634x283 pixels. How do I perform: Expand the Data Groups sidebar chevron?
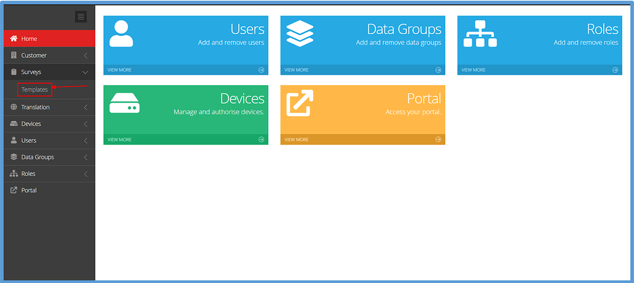pos(85,158)
